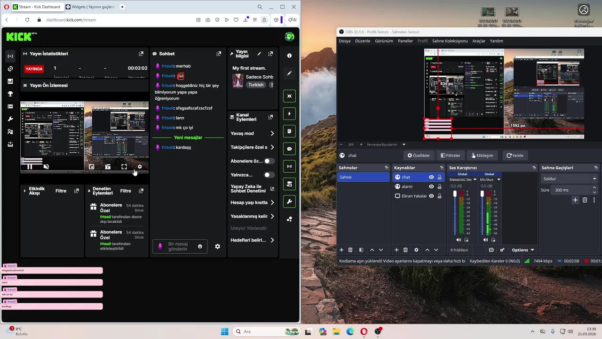
Task: Click the Özellikler button in OBS
Action: pos(419,155)
